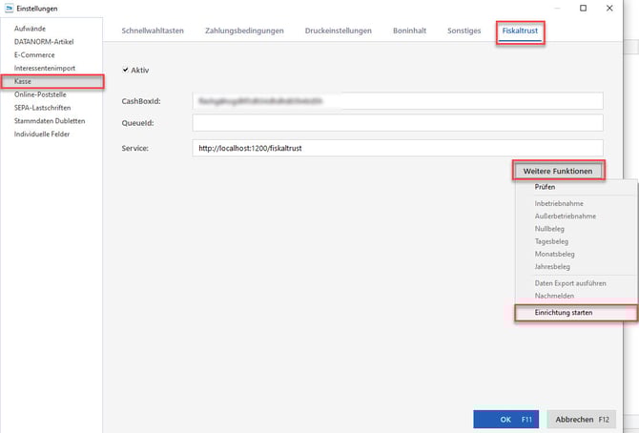Switch to the Sonstiges tab
Image resolution: width=639 pixels, height=433 pixels.
464,31
